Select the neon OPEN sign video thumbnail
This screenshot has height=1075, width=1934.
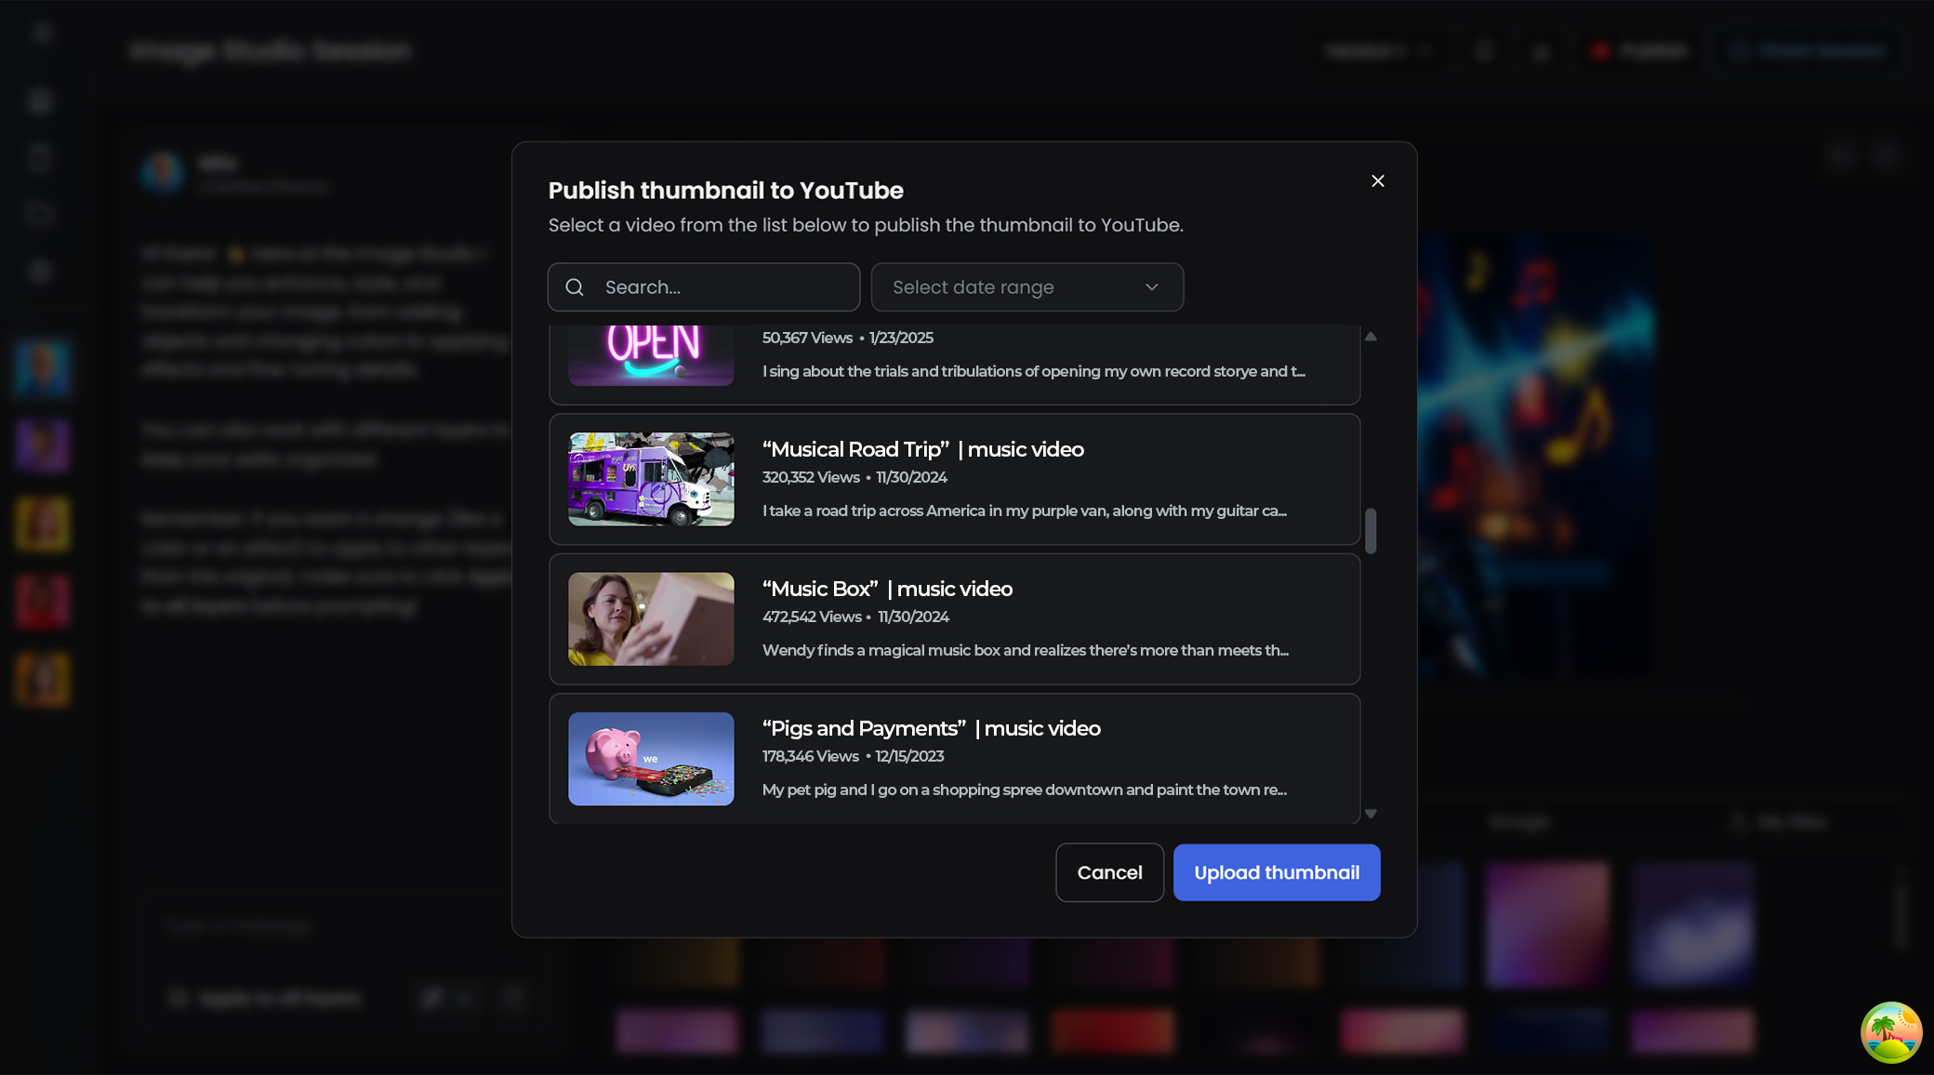pyautogui.click(x=651, y=354)
